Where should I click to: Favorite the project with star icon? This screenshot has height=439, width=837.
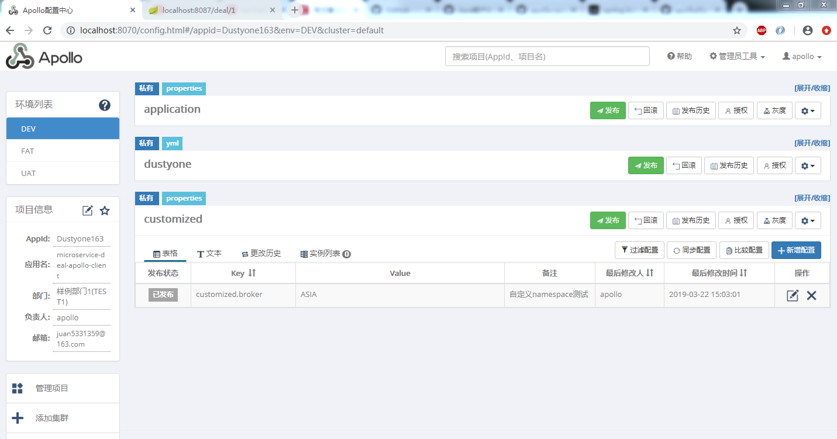pyautogui.click(x=105, y=210)
